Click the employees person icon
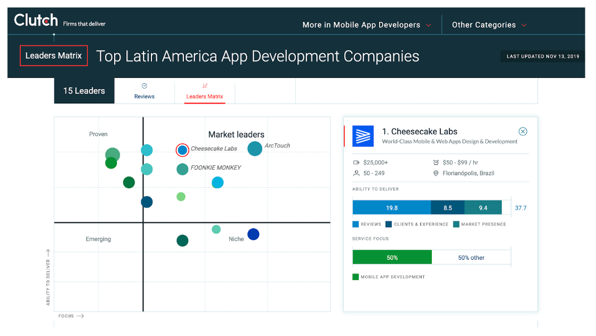This screenshot has width=596, height=336. (356, 173)
